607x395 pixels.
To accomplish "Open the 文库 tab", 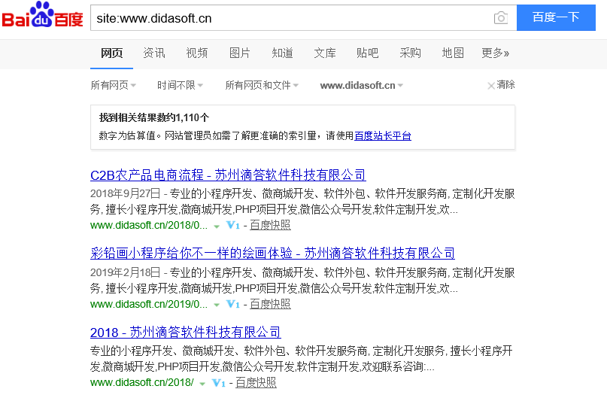I will point(325,53).
